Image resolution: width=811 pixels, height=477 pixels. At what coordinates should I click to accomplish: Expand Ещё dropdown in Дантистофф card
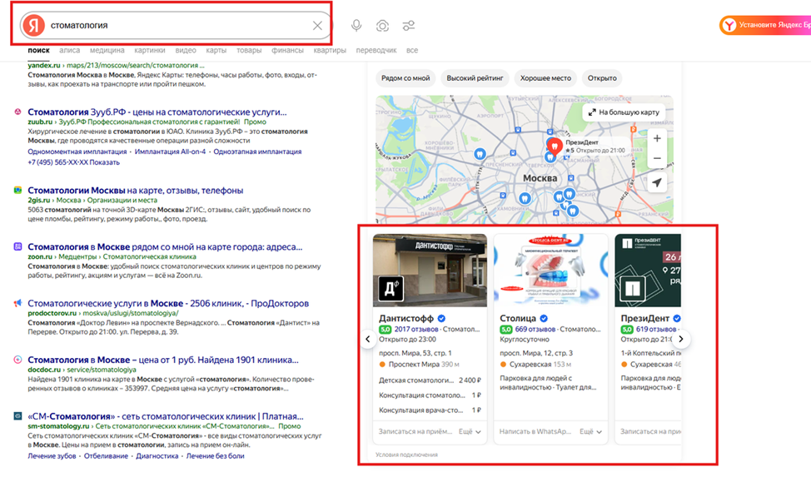pyautogui.click(x=470, y=431)
